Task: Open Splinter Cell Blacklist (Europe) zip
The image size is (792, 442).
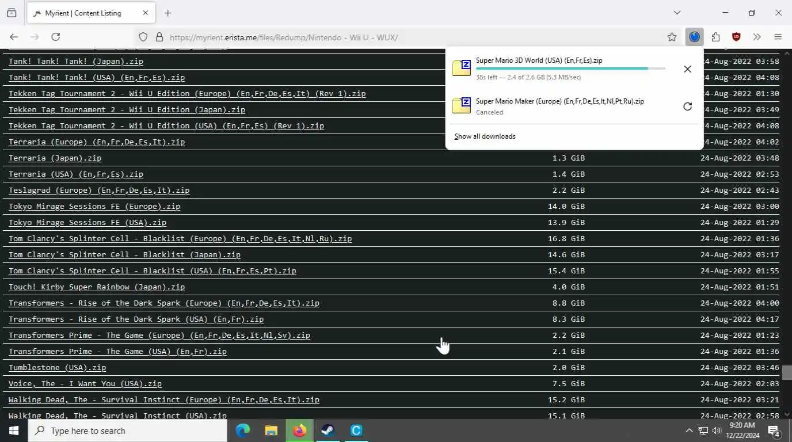Action: tap(180, 238)
